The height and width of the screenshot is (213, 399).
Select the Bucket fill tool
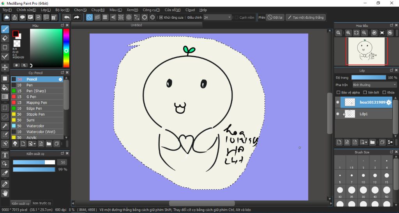pyautogui.click(x=5, y=88)
